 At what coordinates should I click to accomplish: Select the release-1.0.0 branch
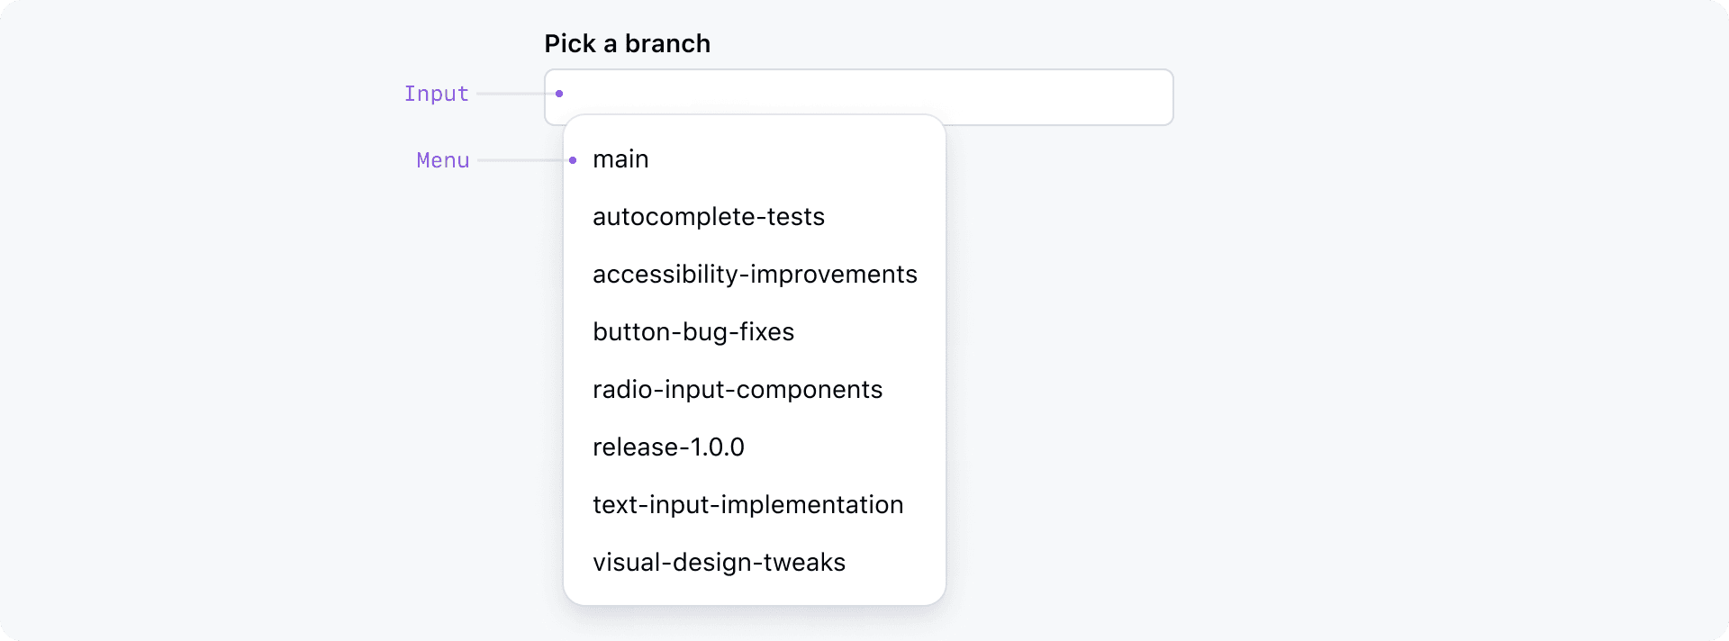pyautogui.click(x=668, y=447)
